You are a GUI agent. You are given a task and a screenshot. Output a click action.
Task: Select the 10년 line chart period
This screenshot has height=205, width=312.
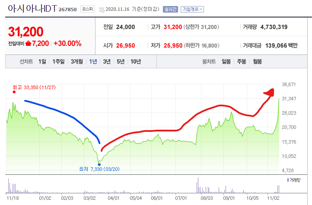(x=136, y=61)
